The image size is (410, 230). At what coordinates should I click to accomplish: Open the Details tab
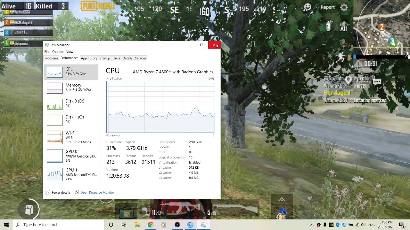(x=127, y=58)
